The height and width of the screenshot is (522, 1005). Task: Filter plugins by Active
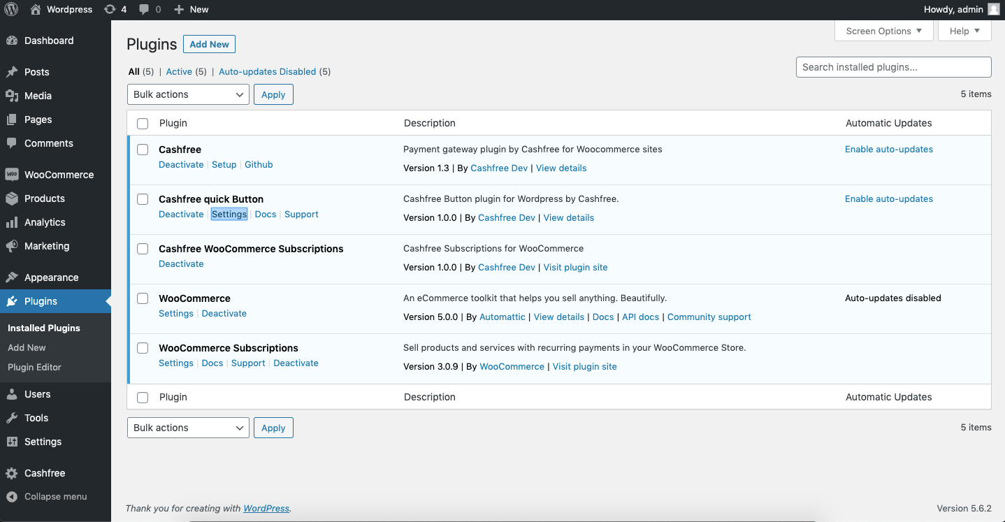(179, 71)
